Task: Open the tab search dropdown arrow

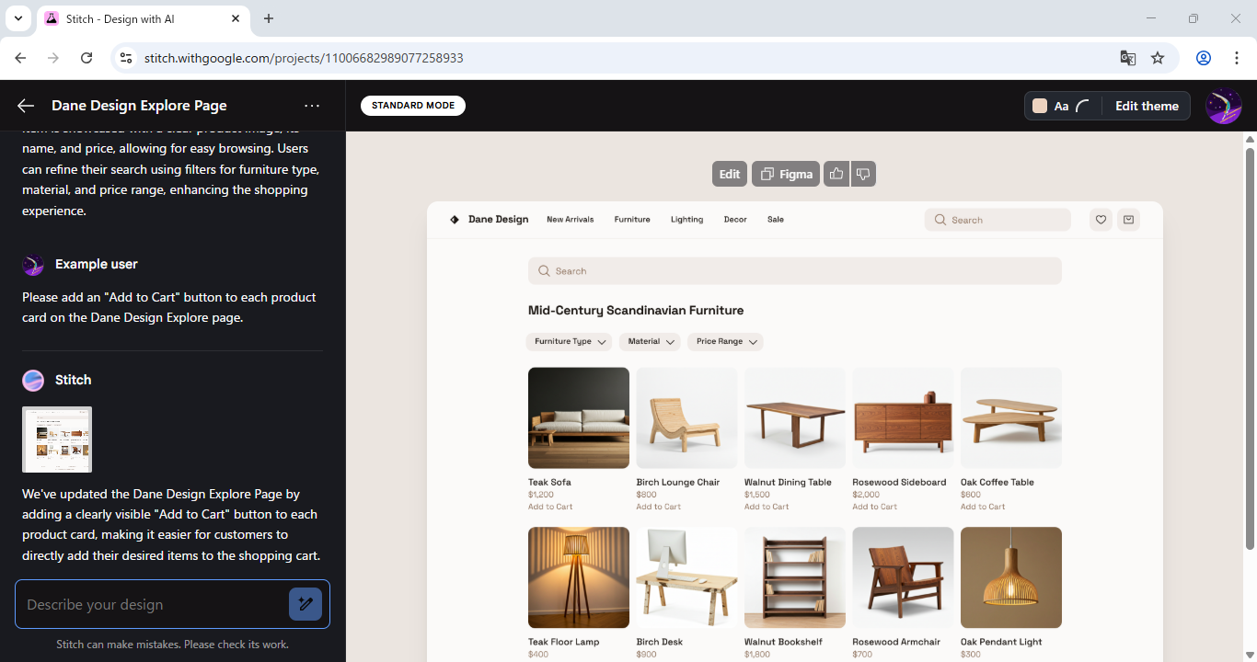Action: 17,18
